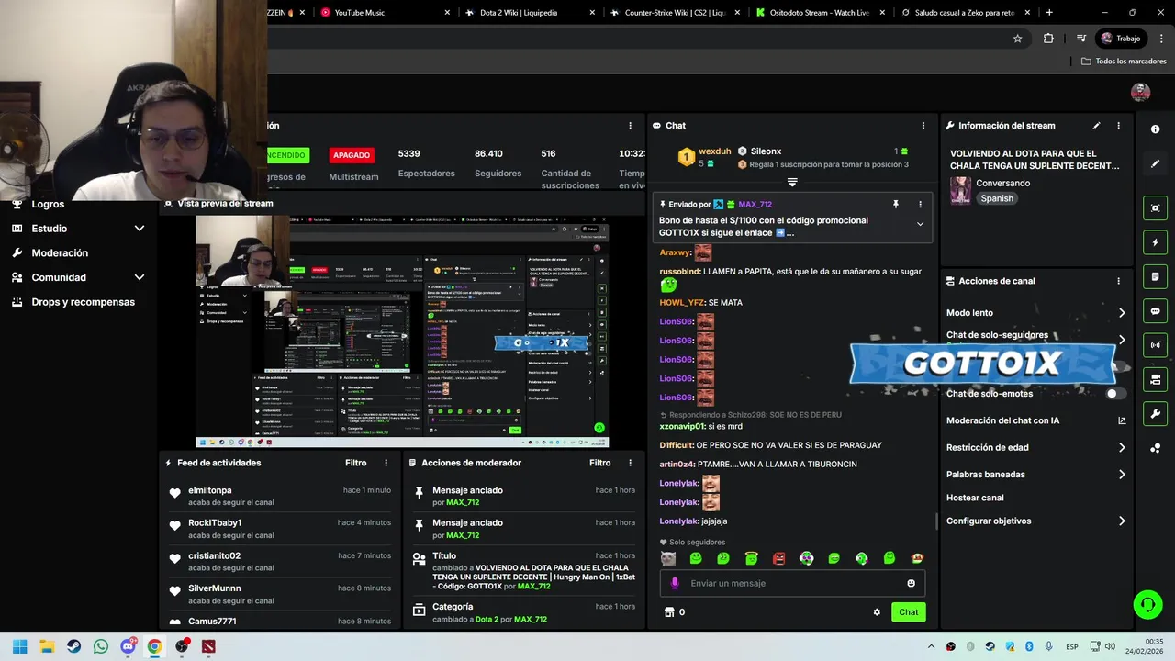
Task: Open pinned message three-dot options
Action: [920, 205]
